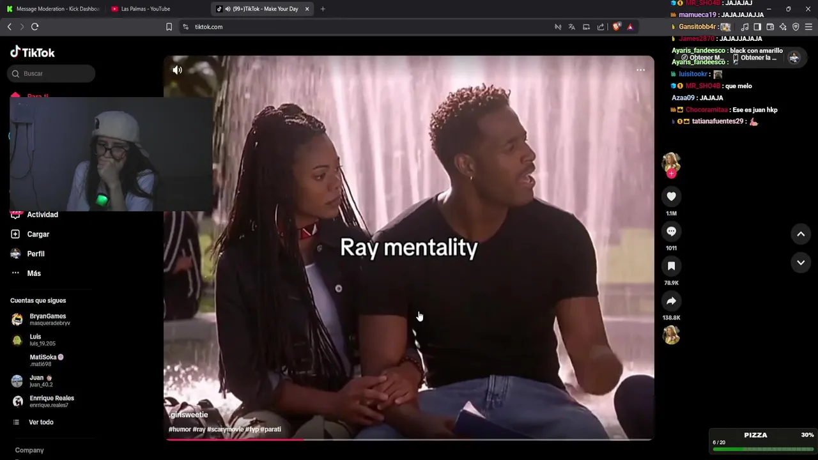Open BryanGames followed account

pyautogui.click(x=47, y=319)
